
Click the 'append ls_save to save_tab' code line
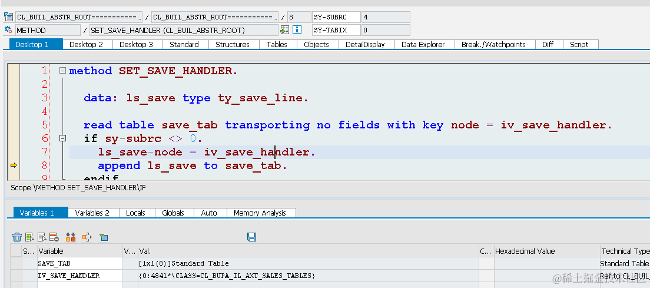point(193,165)
